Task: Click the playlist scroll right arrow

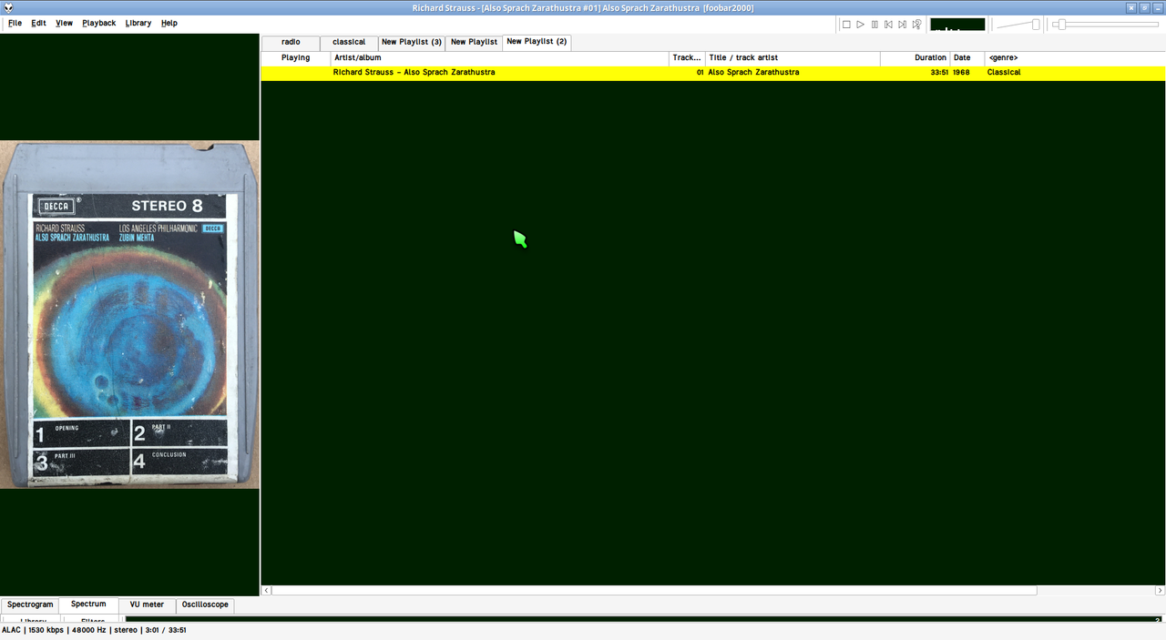Action: pos(1161,591)
